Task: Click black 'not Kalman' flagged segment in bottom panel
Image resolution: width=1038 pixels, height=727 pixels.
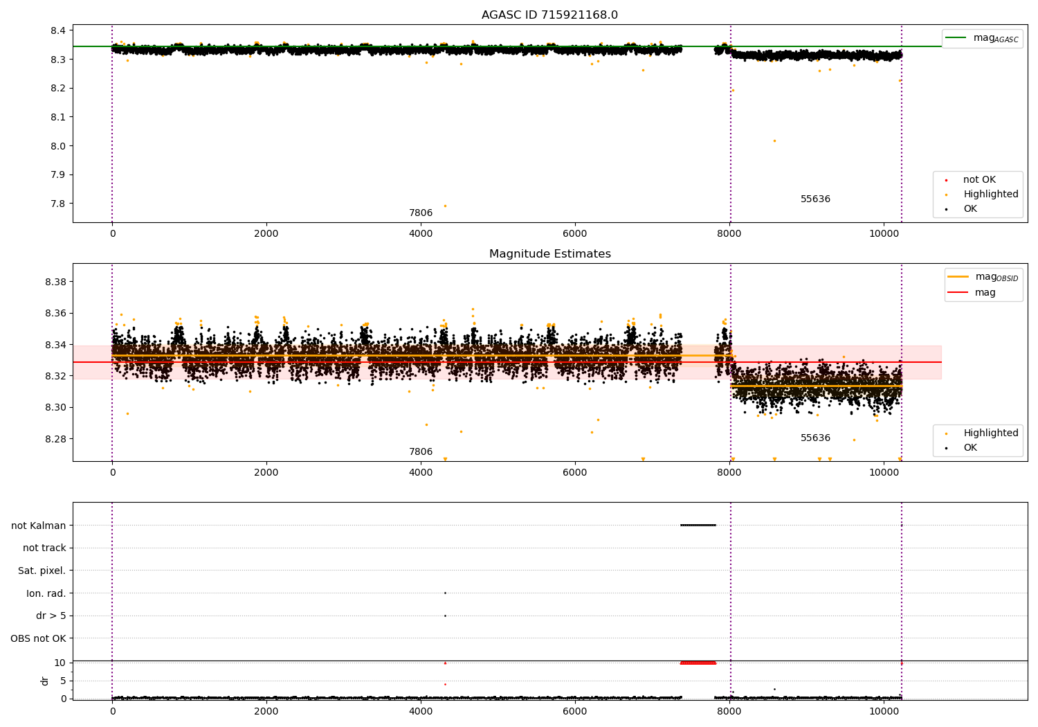Action: [698, 526]
